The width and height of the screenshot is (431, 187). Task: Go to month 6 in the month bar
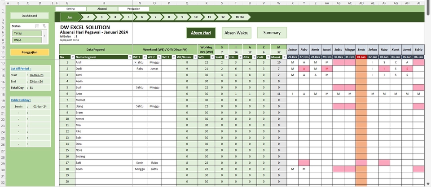click(x=142, y=17)
